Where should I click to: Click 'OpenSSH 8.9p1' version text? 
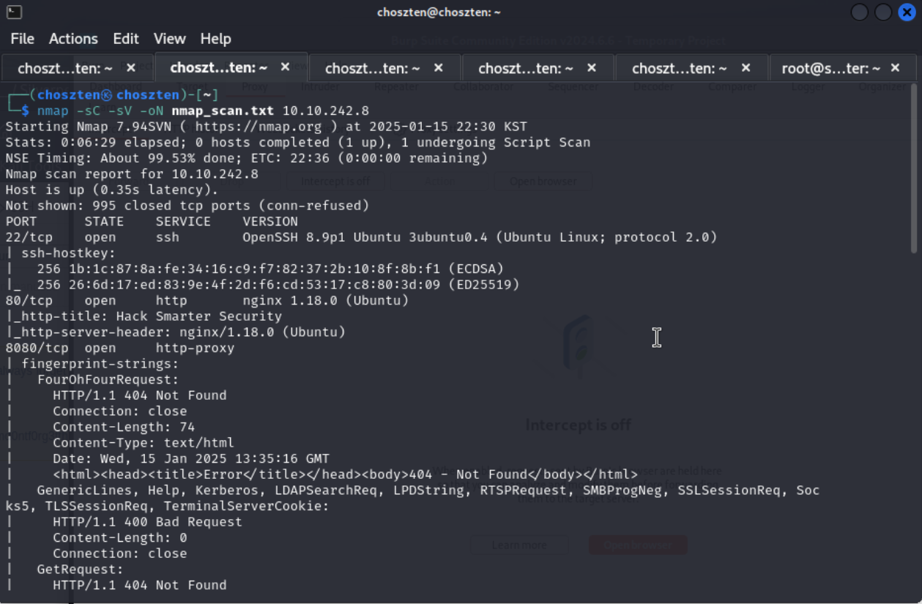click(x=294, y=237)
